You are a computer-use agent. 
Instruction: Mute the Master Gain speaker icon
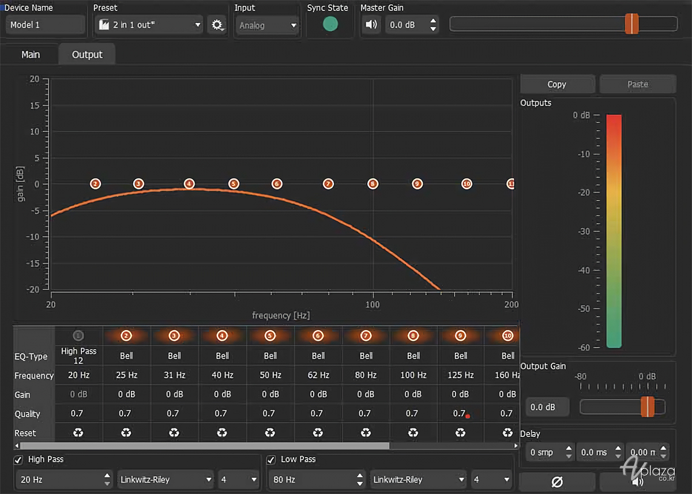click(371, 25)
